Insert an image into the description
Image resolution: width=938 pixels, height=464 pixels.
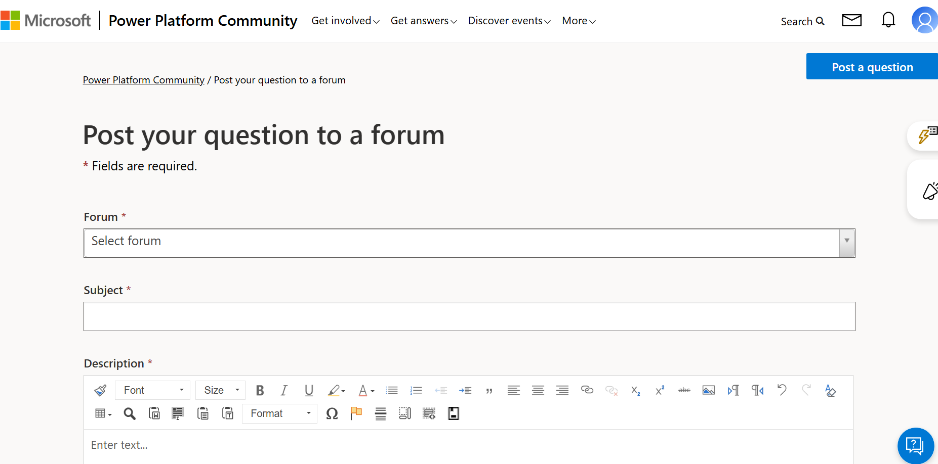click(x=709, y=390)
